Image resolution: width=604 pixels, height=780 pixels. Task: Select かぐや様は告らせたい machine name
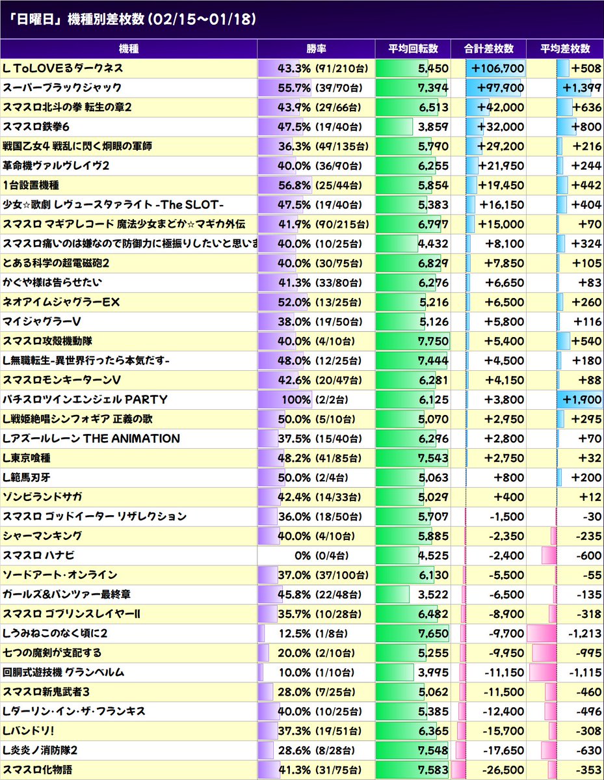click(52, 282)
